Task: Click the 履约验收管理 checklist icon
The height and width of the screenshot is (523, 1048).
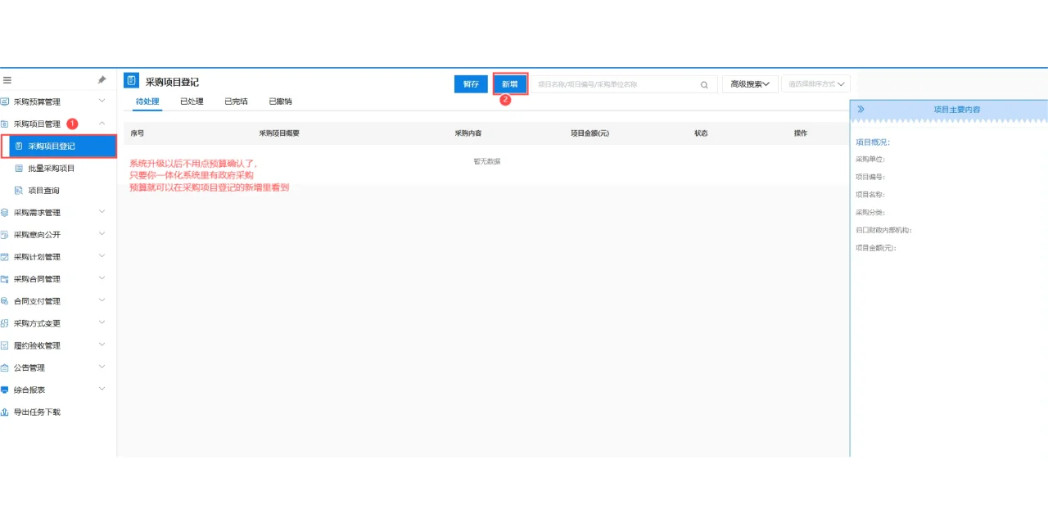Action: [5, 345]
